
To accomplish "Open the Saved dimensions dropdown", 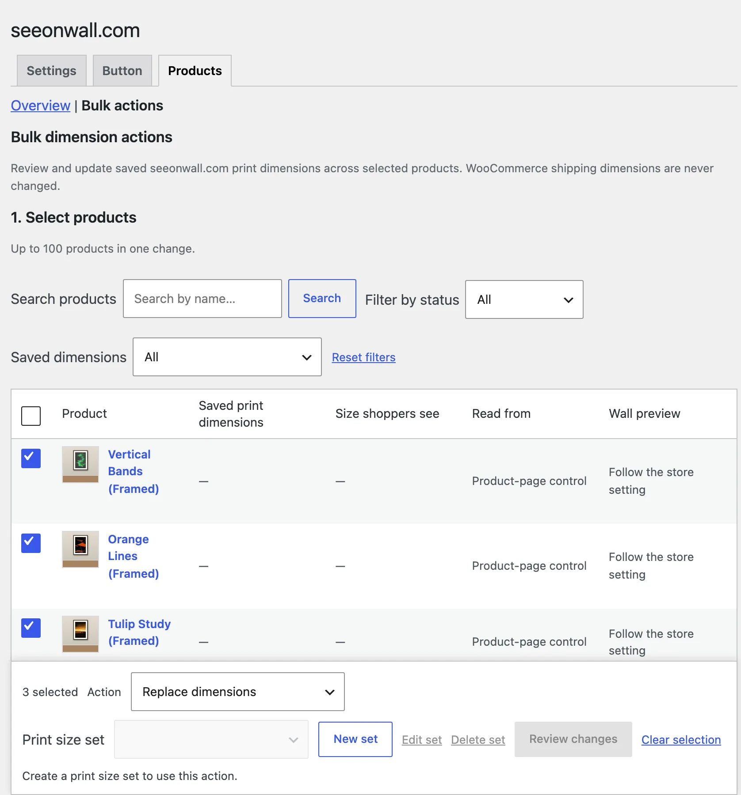I will click(x=227, y=357).
